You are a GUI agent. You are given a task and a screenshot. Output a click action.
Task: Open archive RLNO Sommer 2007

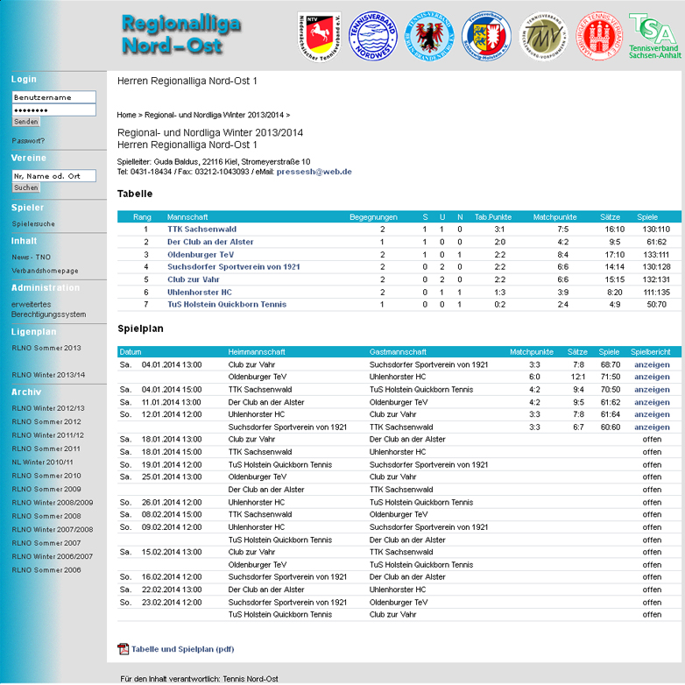click(x=46, y=543)
